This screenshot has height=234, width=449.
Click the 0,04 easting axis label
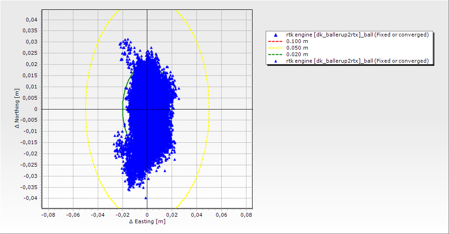[x=197, y=215]
